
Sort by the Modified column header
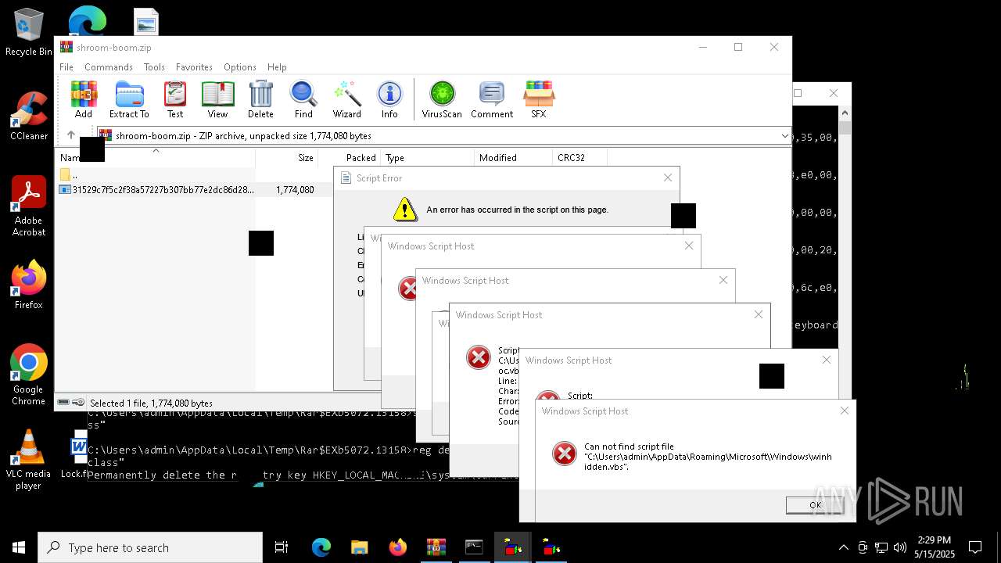tap(513, 158)
